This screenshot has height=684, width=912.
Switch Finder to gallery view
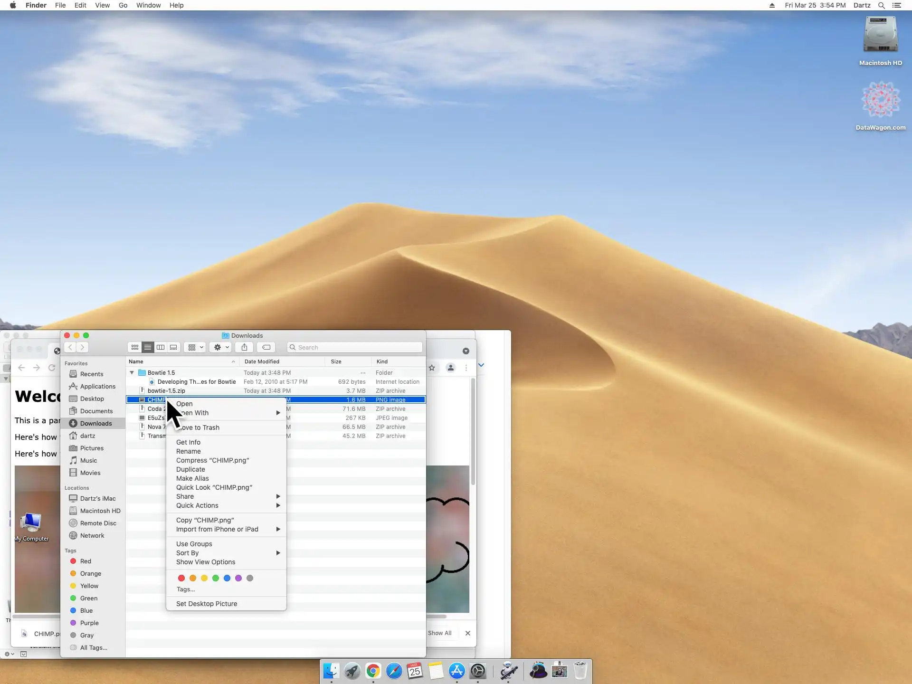click(x=173, y=347)
